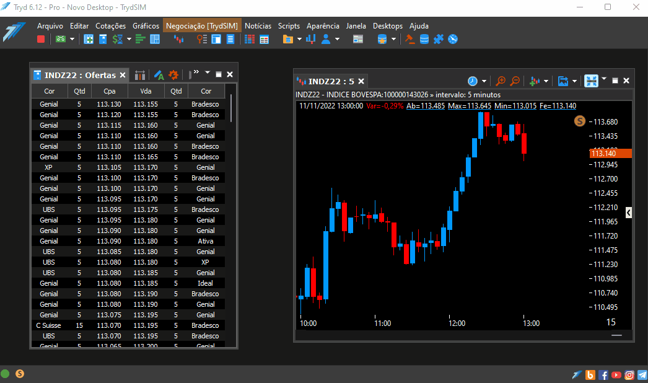Click the candlestick chart icon in main toolbar

point(178,39)
